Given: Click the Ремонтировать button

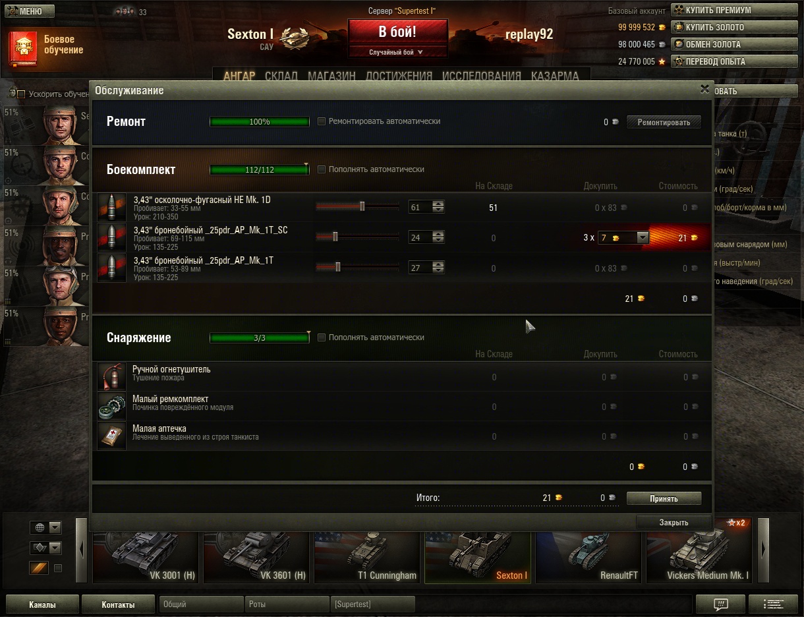Looking at the screenshot, I should 664,122.
